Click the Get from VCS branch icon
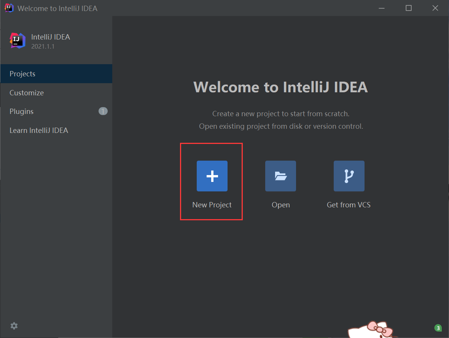Viewport: 449px width, 338px height. (x=349, y=176)
